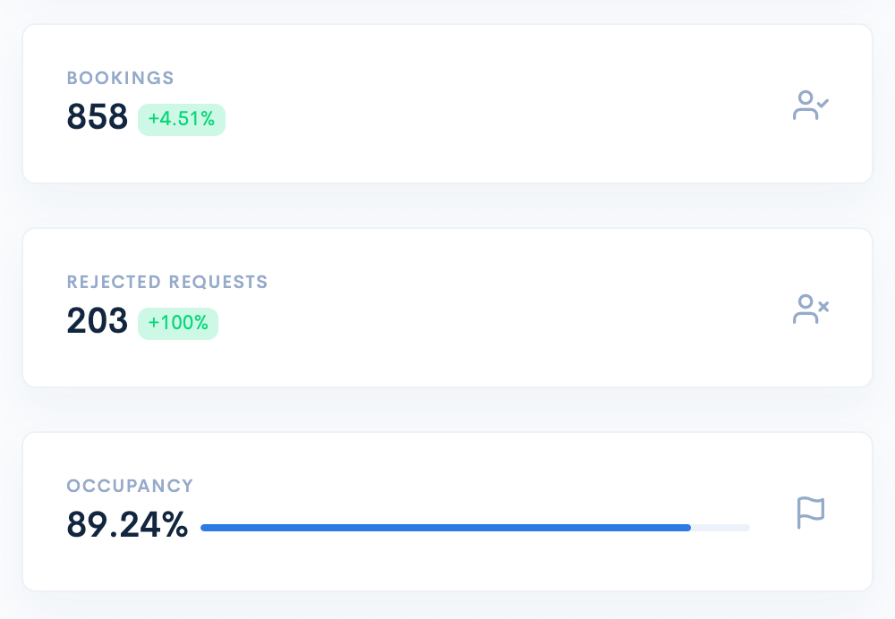
Task: Select the 89.24% occupancy value
Action: pos(126,526)
